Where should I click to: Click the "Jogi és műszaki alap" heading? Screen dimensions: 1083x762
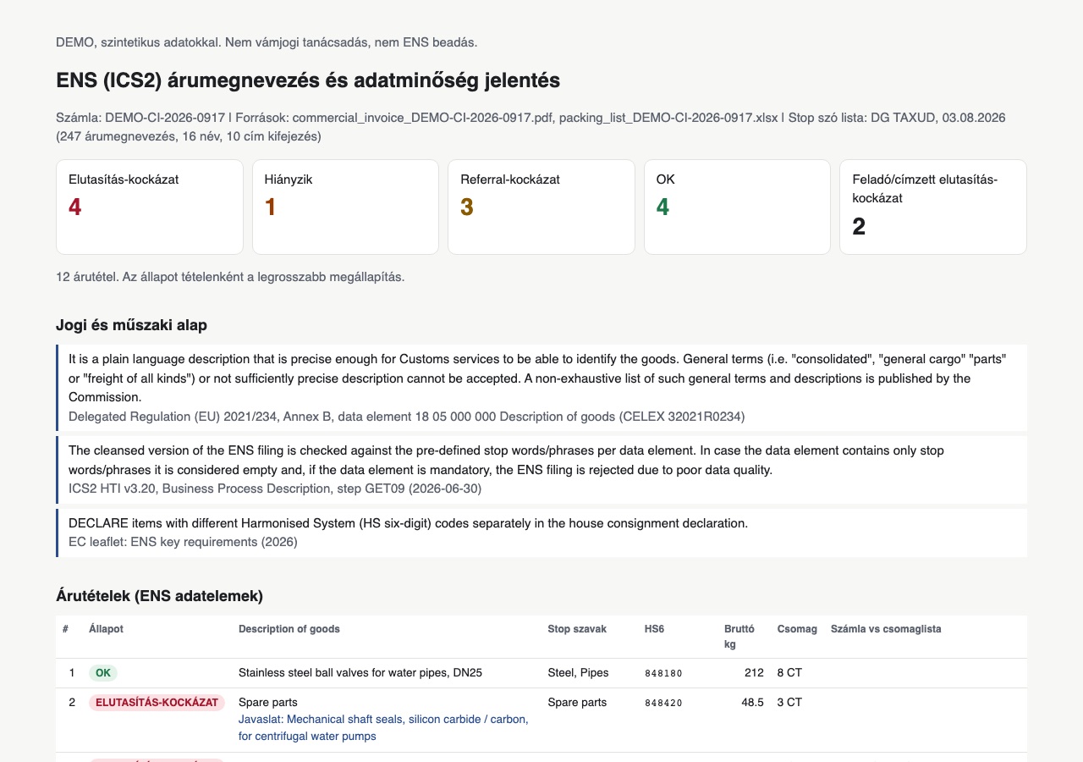[x=131, y=325]
